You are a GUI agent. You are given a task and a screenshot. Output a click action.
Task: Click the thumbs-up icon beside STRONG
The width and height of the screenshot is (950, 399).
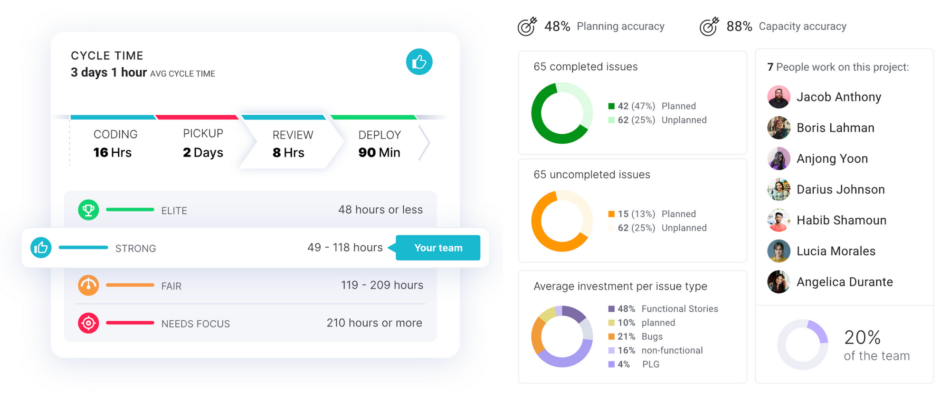click(x=41, y=247)
